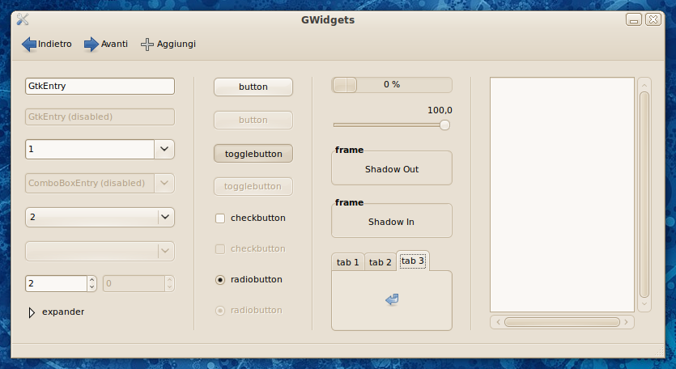Viewport: 676px width, 369px height.
Task: Click the empty disabled combo box
Action: 100,251
